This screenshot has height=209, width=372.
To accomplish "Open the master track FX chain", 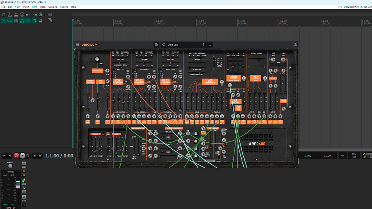I will point(24,188).
